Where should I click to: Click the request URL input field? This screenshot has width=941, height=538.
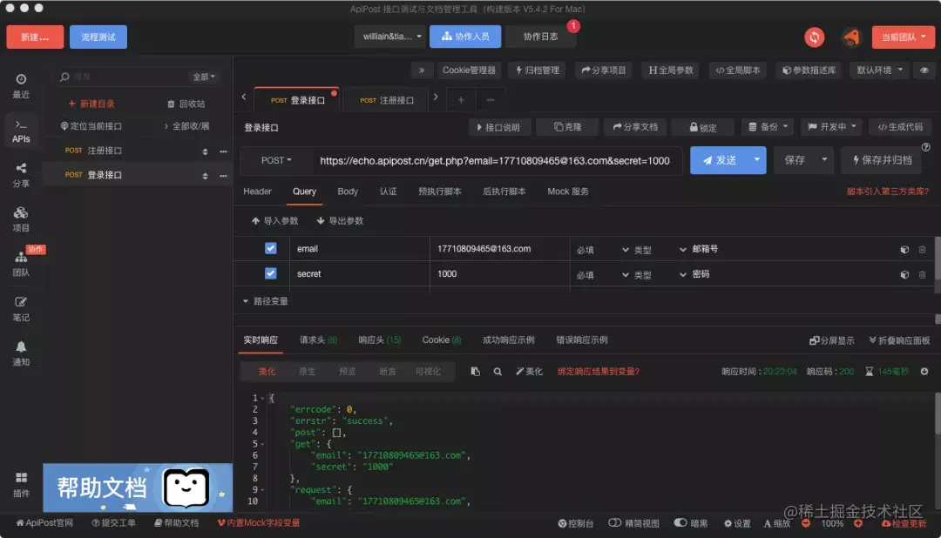[497, 161]
